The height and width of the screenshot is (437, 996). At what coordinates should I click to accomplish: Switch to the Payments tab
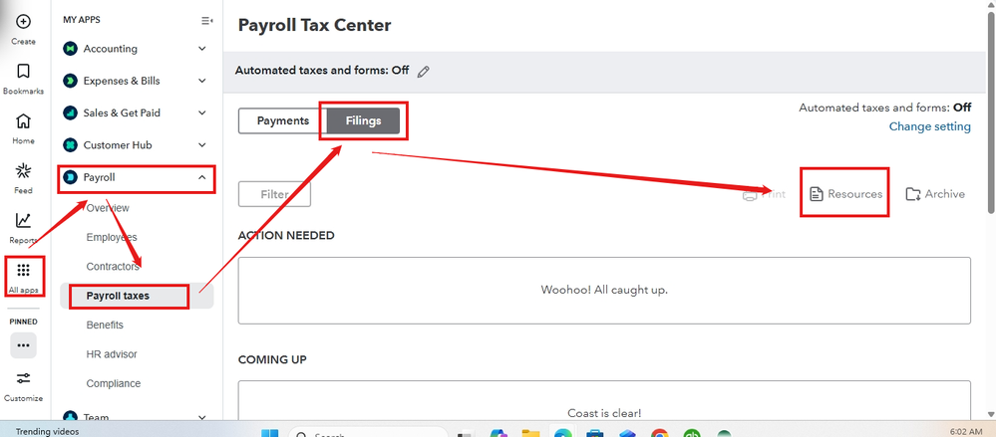[283, 120]
